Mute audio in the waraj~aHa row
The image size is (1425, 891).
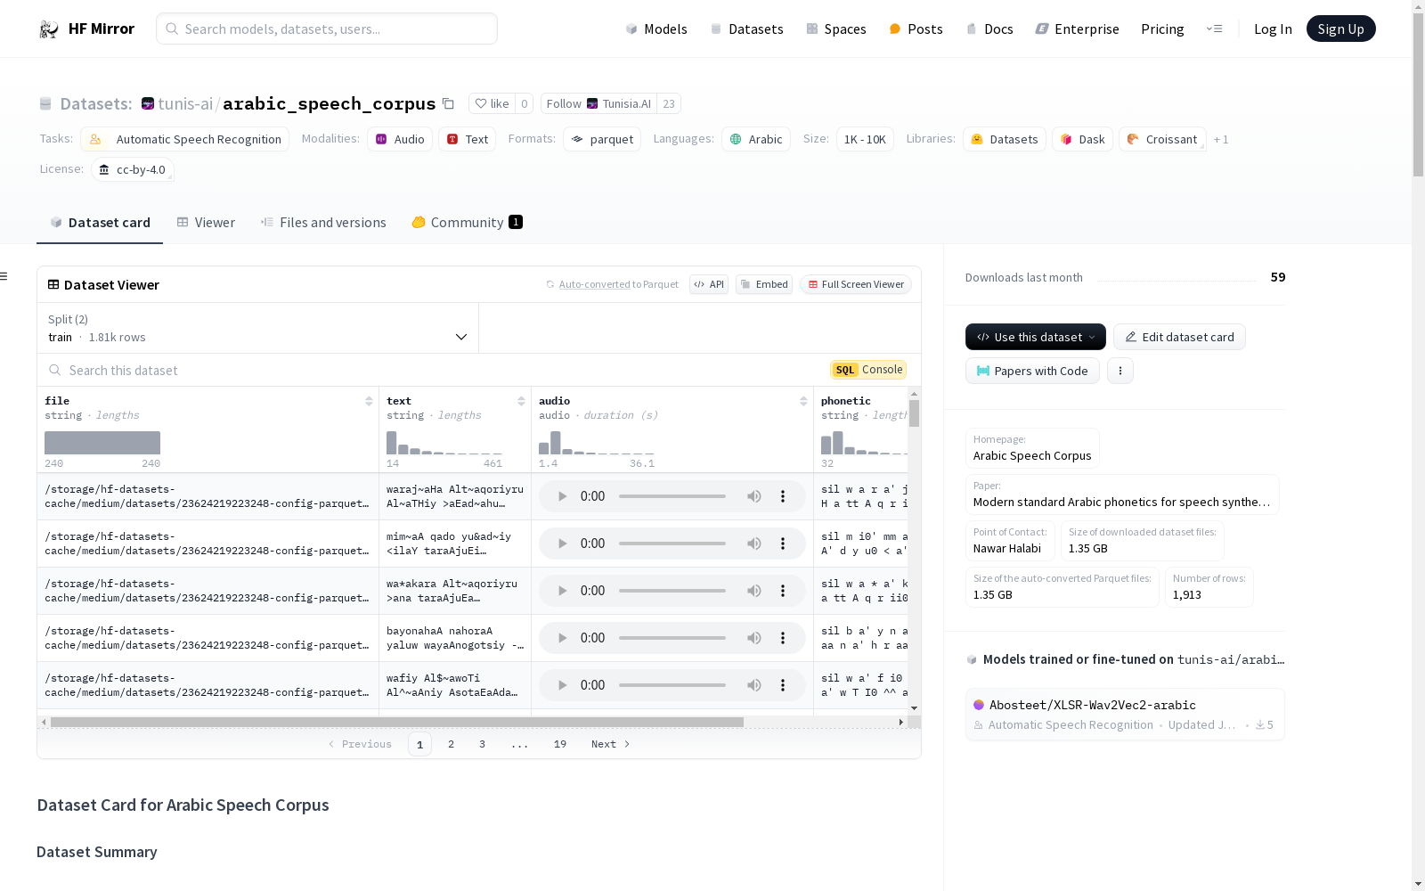tap(754, 496)
